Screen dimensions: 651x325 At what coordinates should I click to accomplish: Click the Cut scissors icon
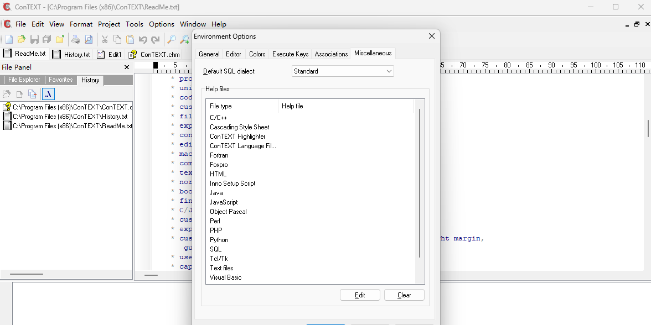click(x=105, y=39)
